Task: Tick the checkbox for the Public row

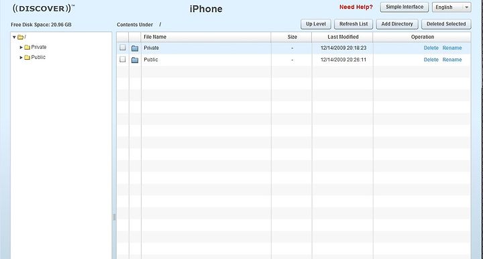Action: [x=123, y=60]
